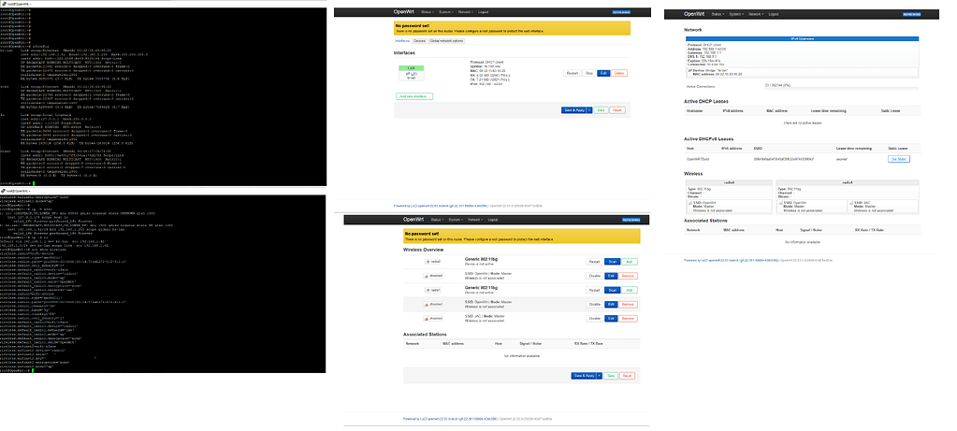Switch to the Devices tab
This screenshot has width=957, height=431.
420,41
